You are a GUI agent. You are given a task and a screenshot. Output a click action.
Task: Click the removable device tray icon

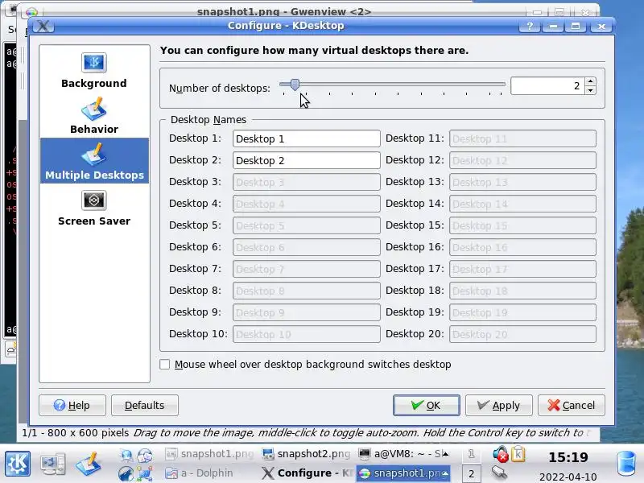499,473
